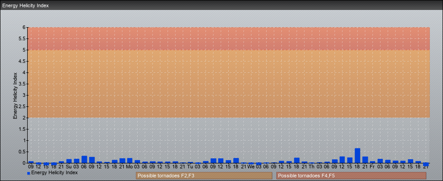This screenshot has width=443, height=181.
Task: Click the 2 threshold label on the y-axis
Action: tap(24, 118)
